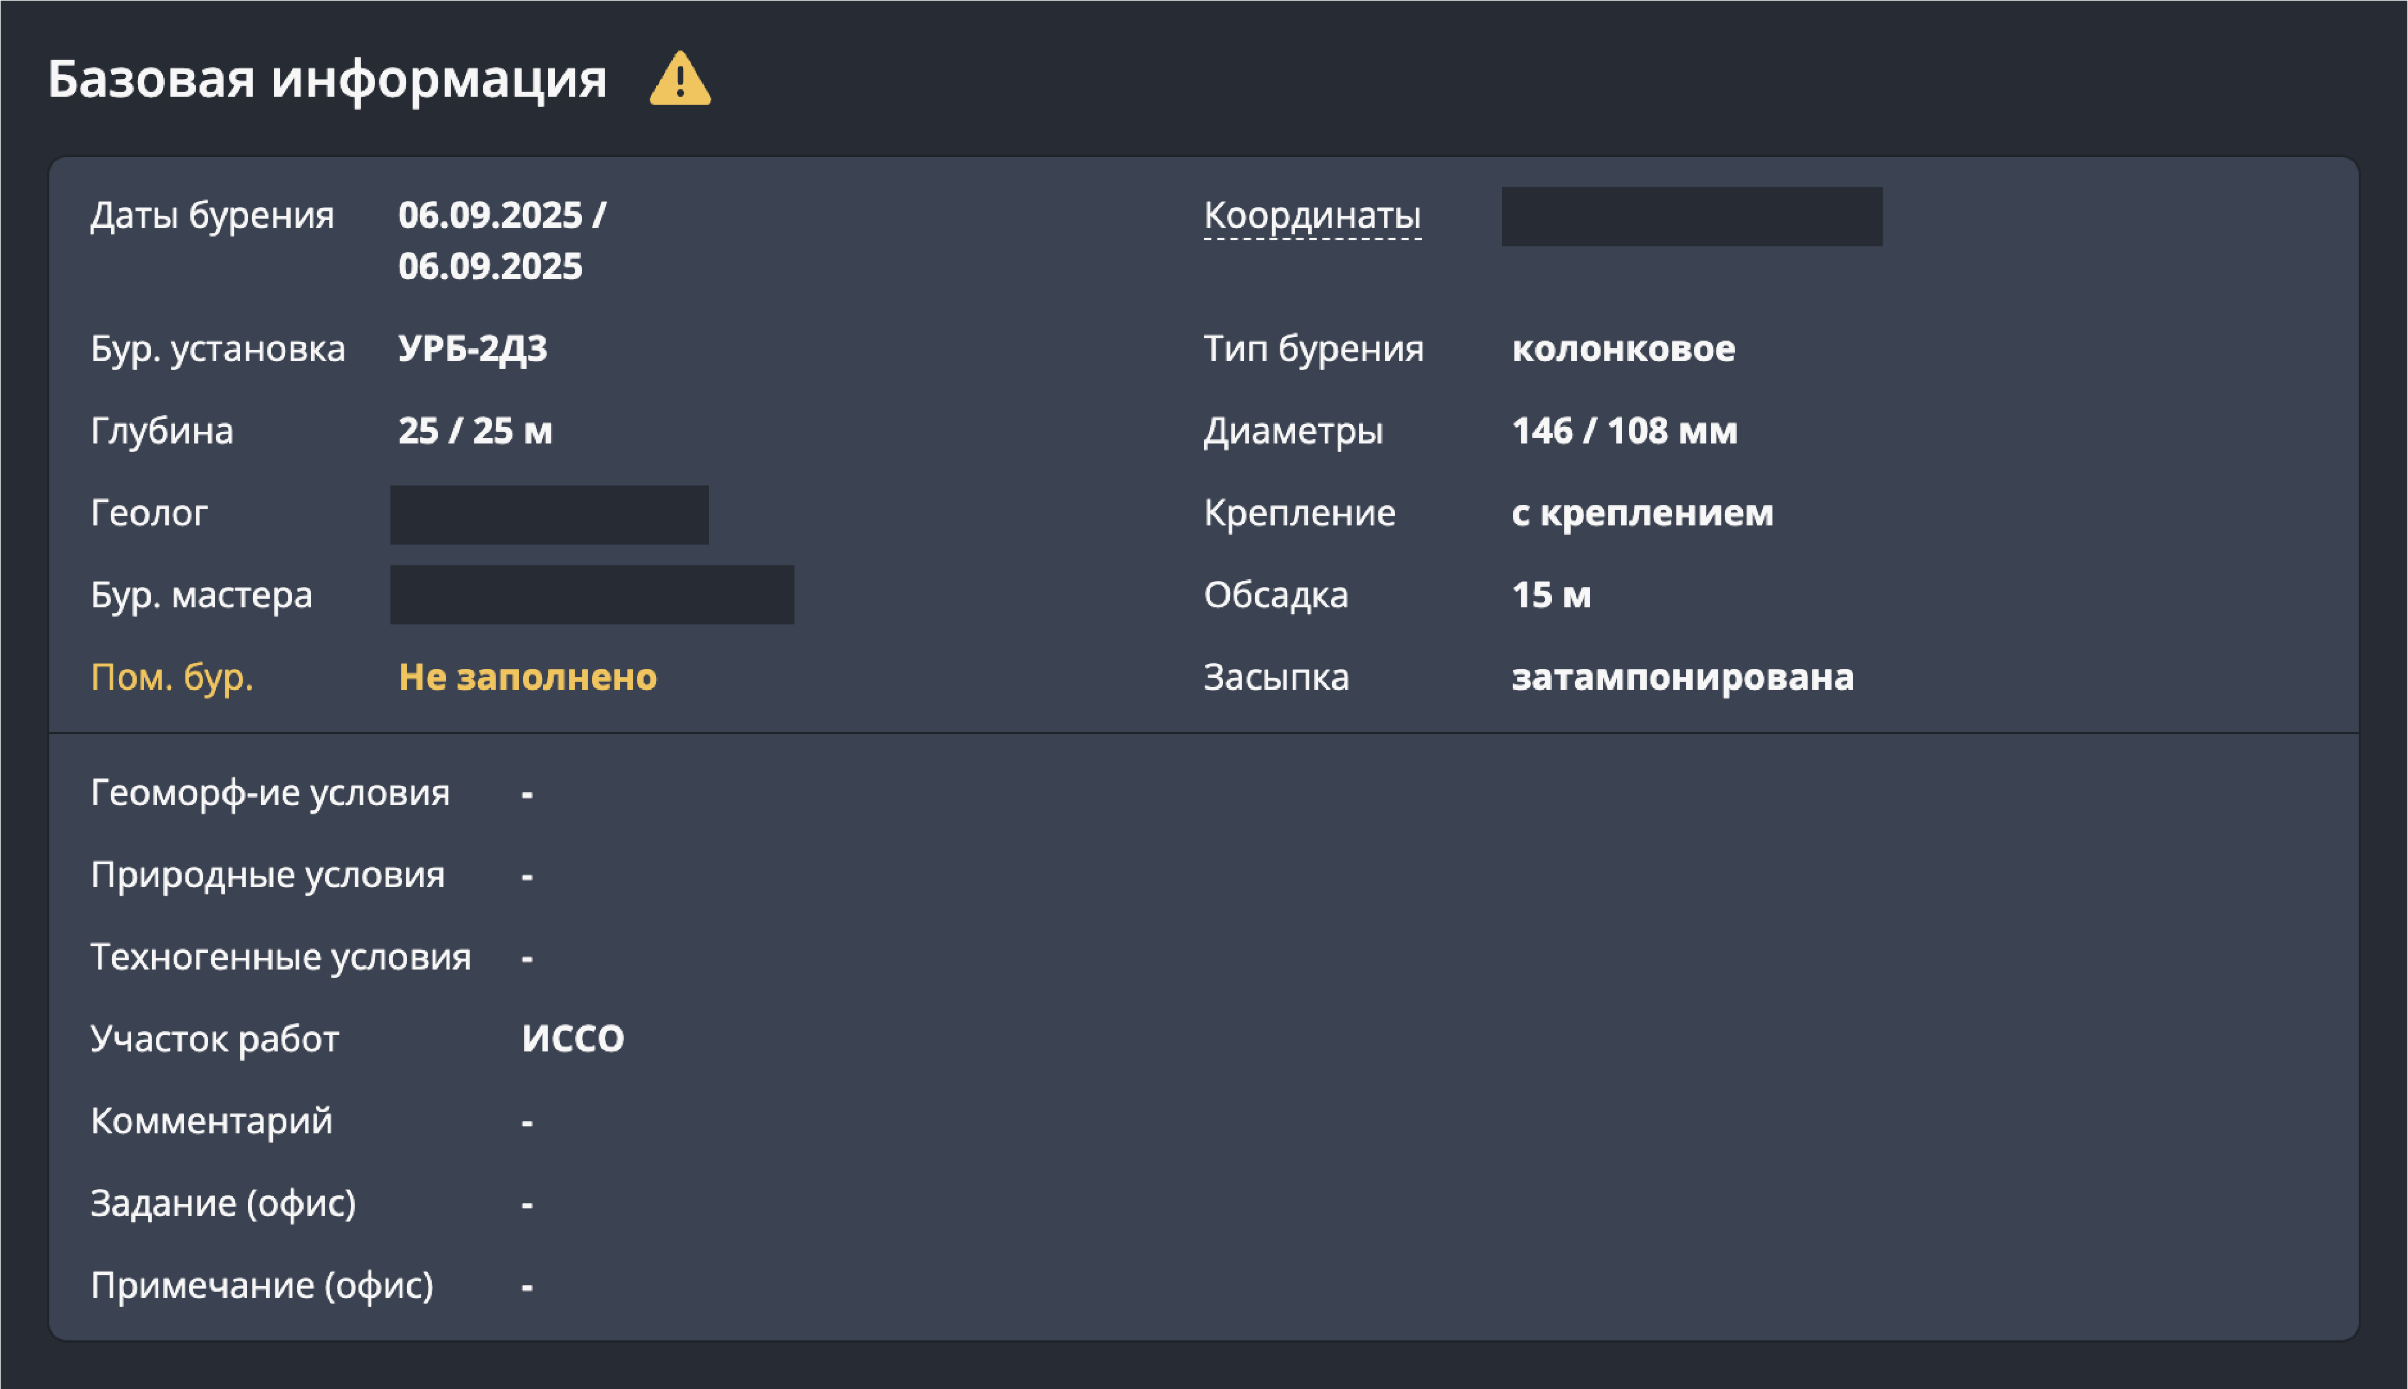Viewport: 2408px width, 1389px height.
Task: Click the yellow warning triangle icon
Action: click(x=680, y=79)
